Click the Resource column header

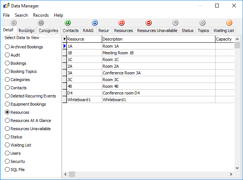tap(84, 39)
